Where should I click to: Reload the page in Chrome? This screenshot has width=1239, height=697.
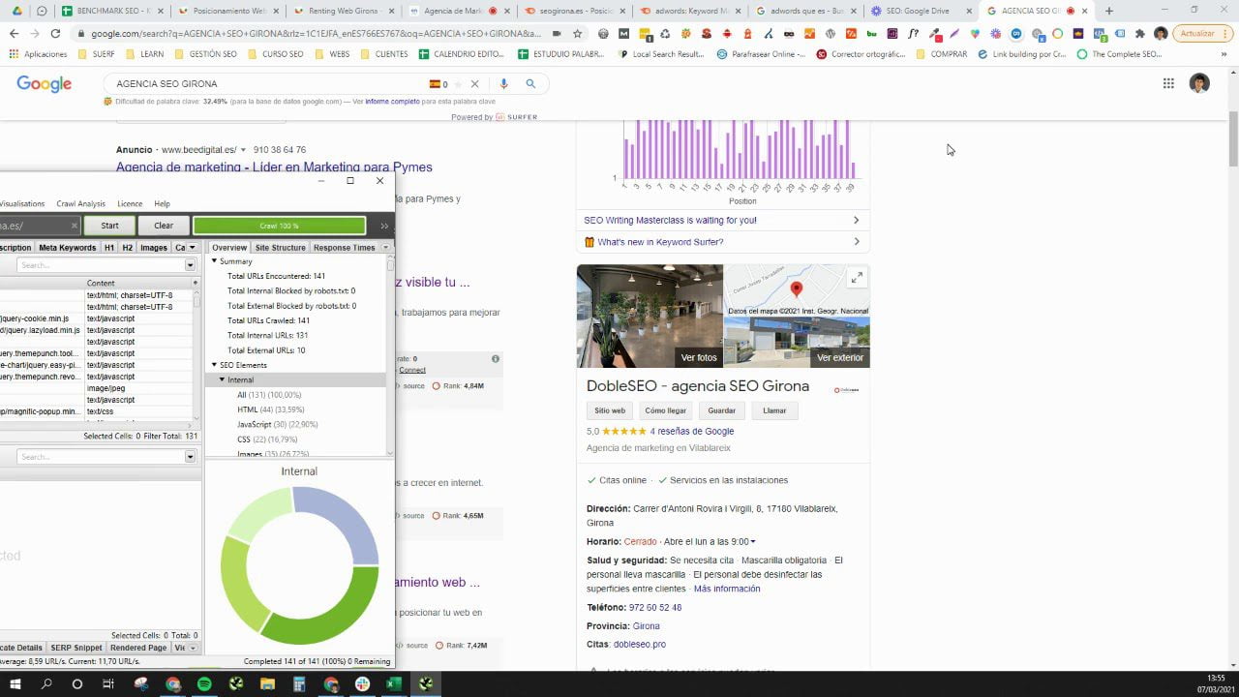tap(55, 33)
